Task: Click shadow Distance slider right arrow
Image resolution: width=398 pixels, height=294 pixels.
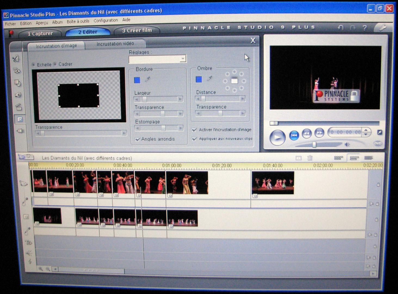Action: tap(242, 99)
